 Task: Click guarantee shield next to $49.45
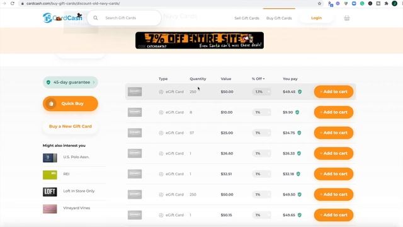[300, 91]
